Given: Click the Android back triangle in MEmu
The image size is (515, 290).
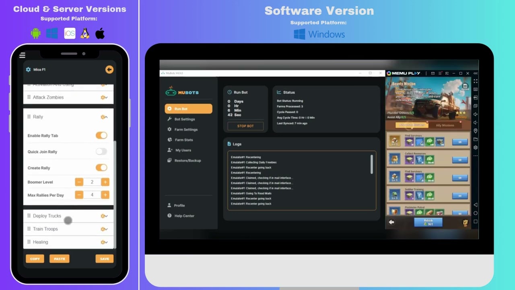Looking at the screenshot, I should [x=476, y=205].
